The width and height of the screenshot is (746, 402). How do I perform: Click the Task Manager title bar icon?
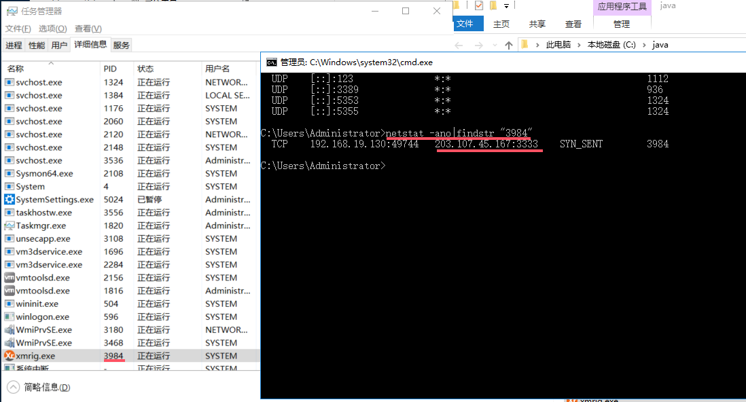10,12
